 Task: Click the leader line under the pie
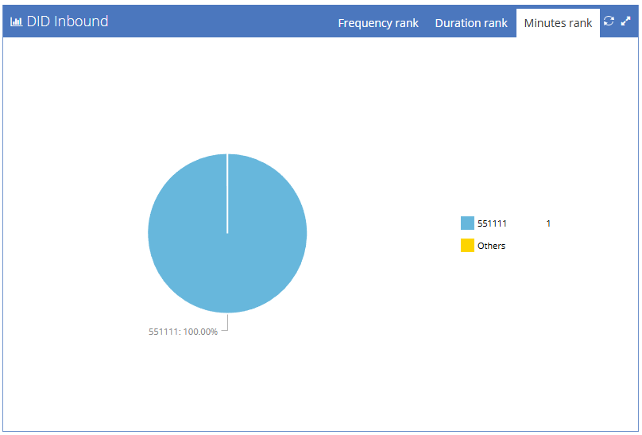point(226,322)
